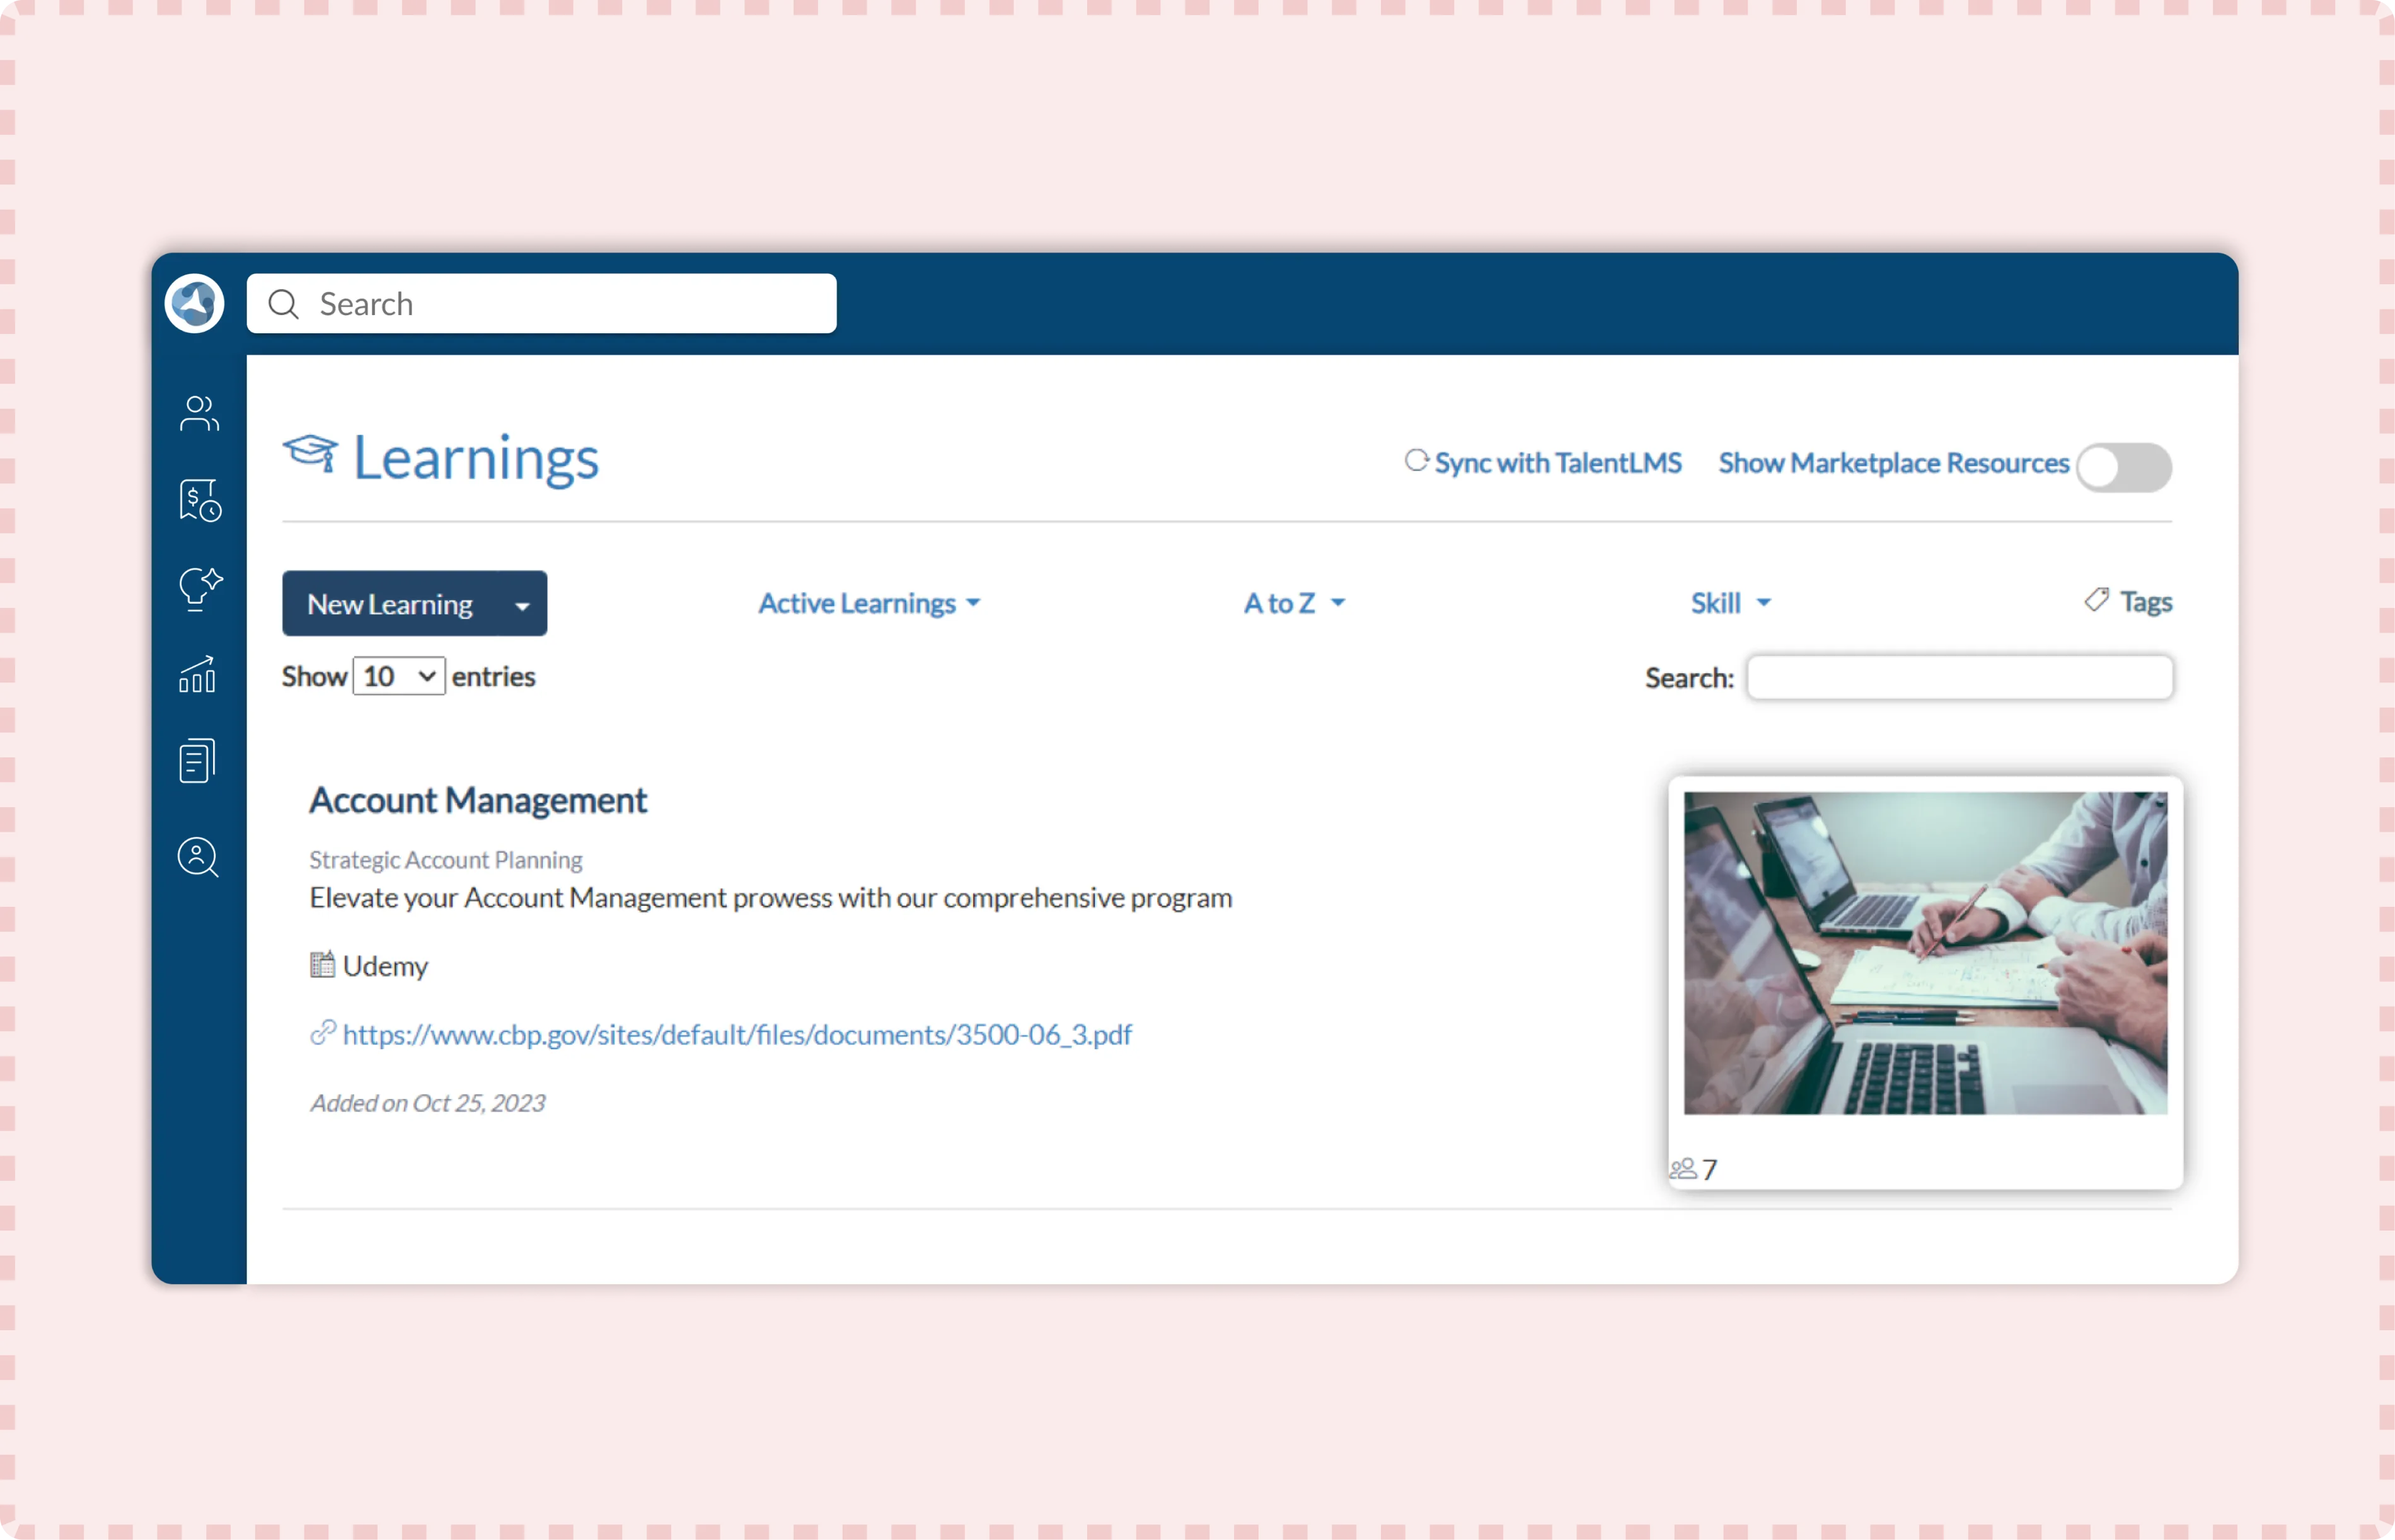Click the sync refresh icon
This screenshot has height=1540, width=2395.
[x=1416, y=461]
